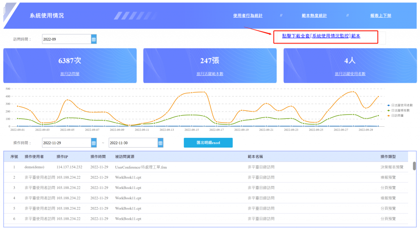420x230 pixels.
Task: Click demo(demo) user cell in row 1
Action: click(x=34, y=167)
